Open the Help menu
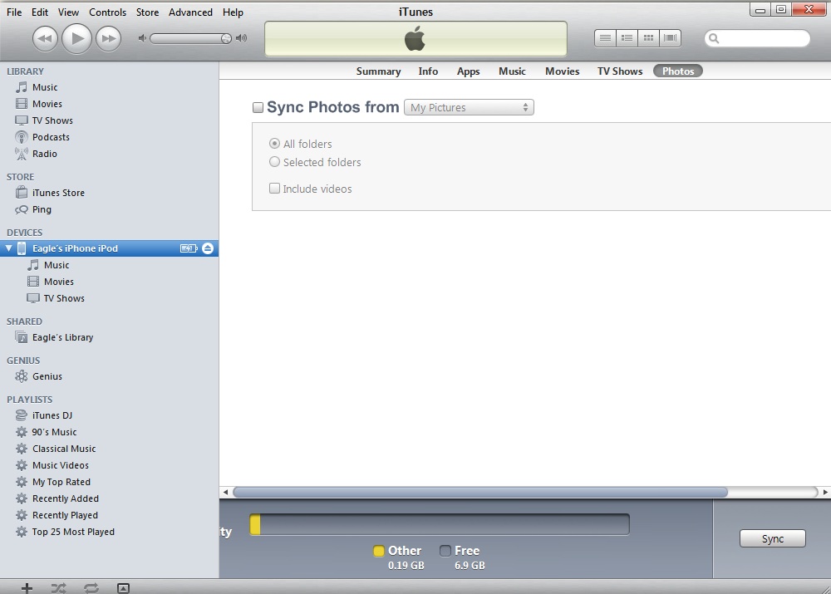 (233, 12)
